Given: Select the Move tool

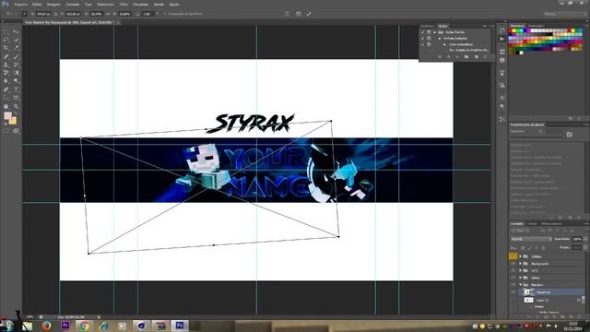Looking at the screenshot, I should (x=16, y=31).
